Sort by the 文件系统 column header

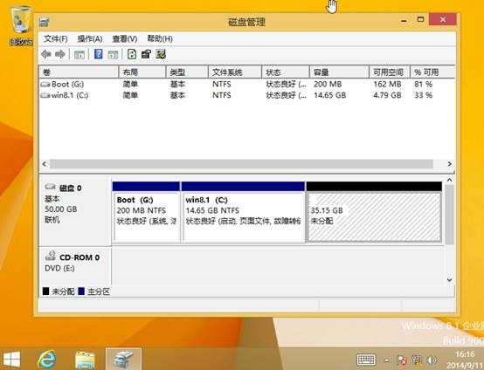[x=235, y=72]
